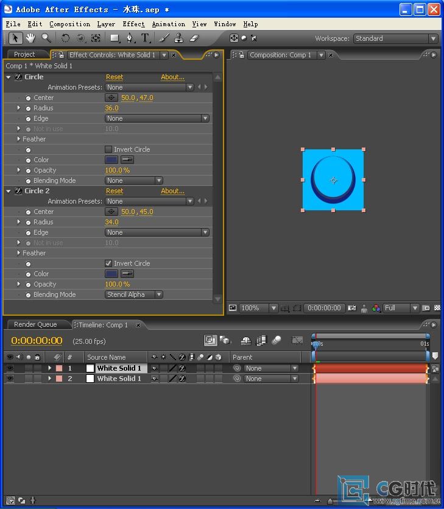The image size is (444, 509).
Task: Open Circle color swatch
Action: click(111, 159)
